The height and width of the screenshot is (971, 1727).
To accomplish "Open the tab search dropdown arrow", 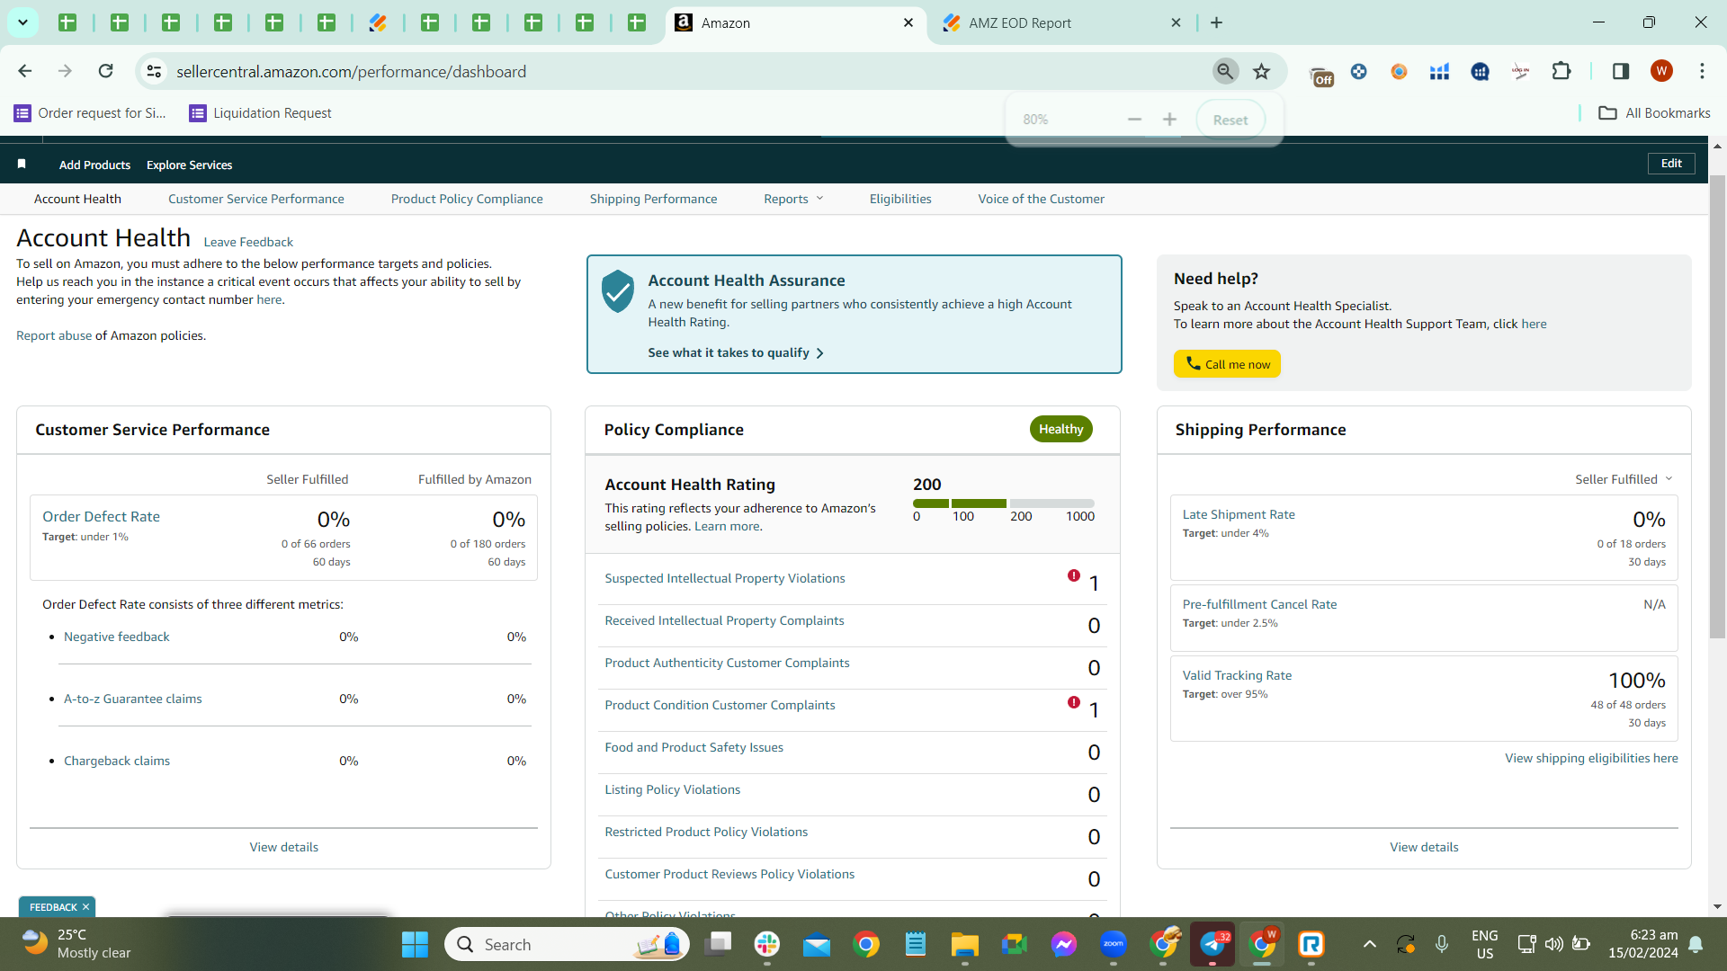I will click(22, 22).
